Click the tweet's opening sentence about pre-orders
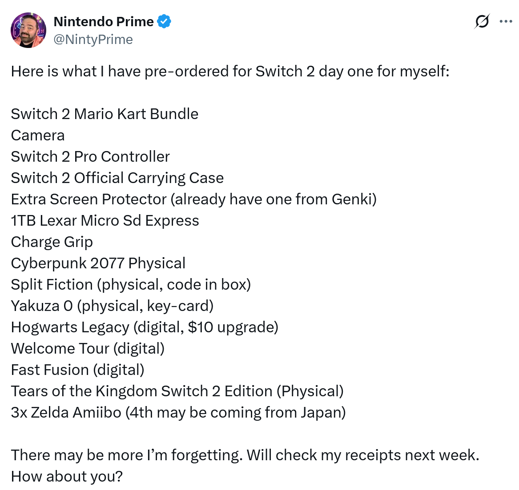 230,71
